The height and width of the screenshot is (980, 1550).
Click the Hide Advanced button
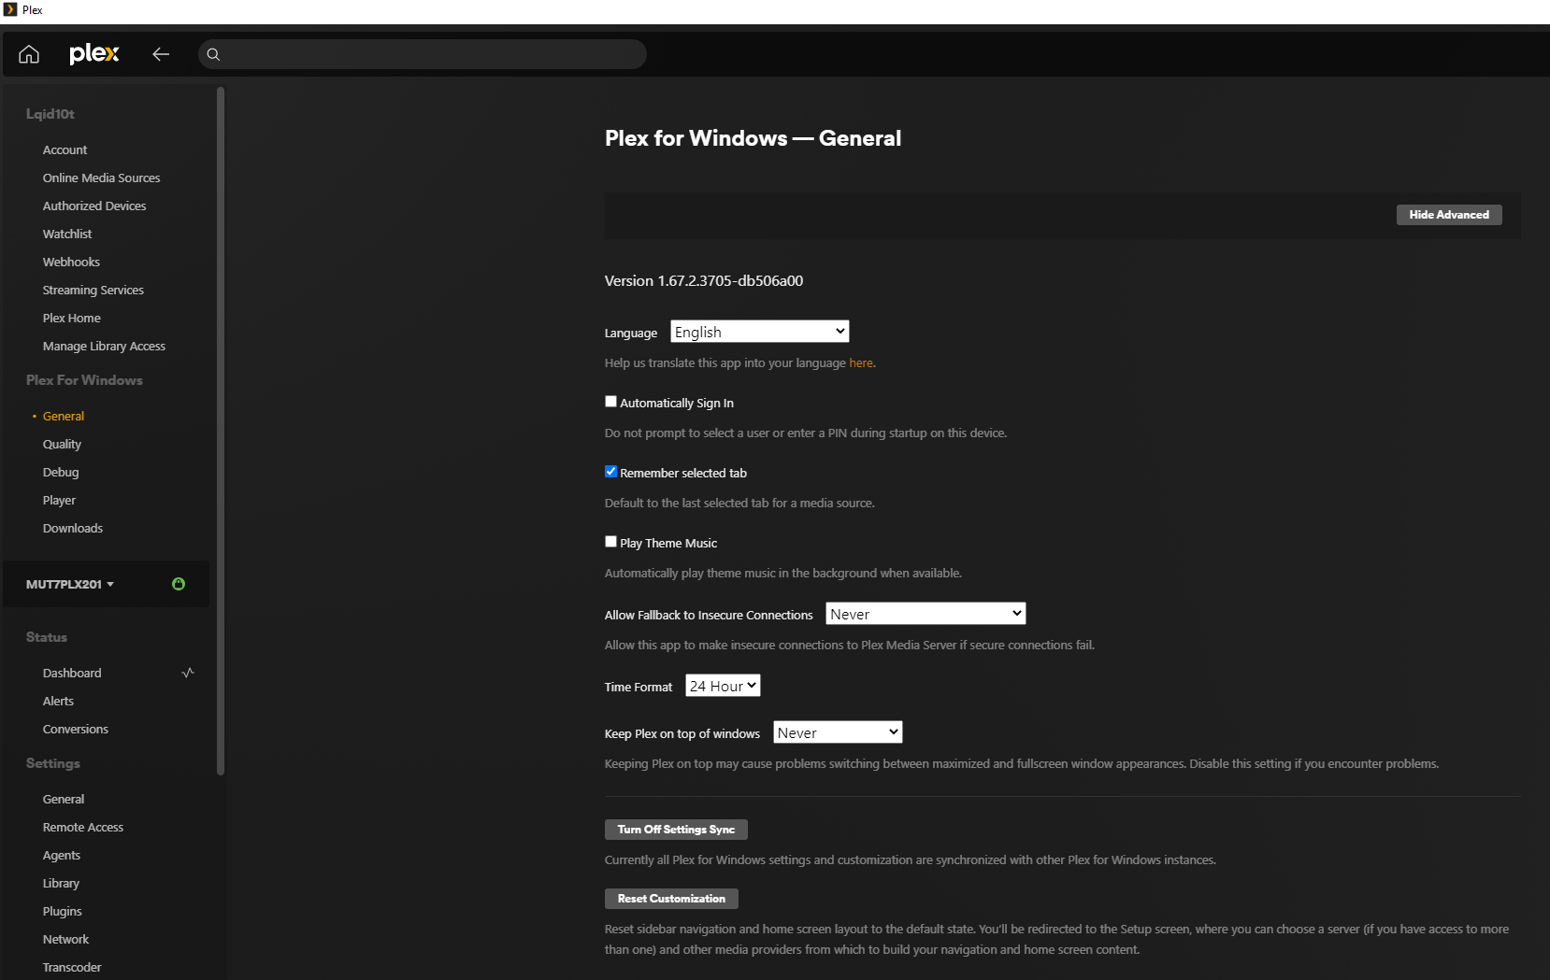tap(1449, 215)
